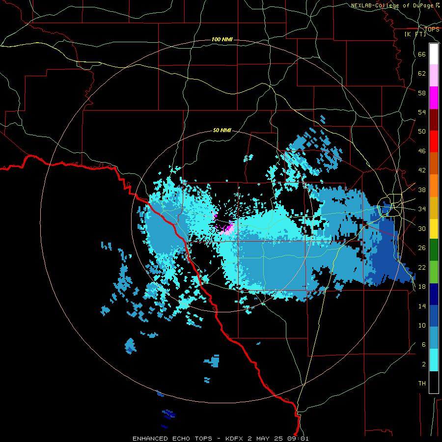This screenshot has width=442, height=442.
Task: Click the bright red 50 kft swatch
Action: (x=434, y=141)
